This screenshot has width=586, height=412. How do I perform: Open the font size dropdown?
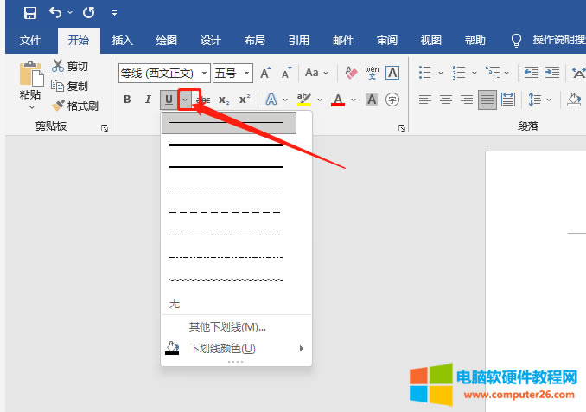tap(247, 73)
